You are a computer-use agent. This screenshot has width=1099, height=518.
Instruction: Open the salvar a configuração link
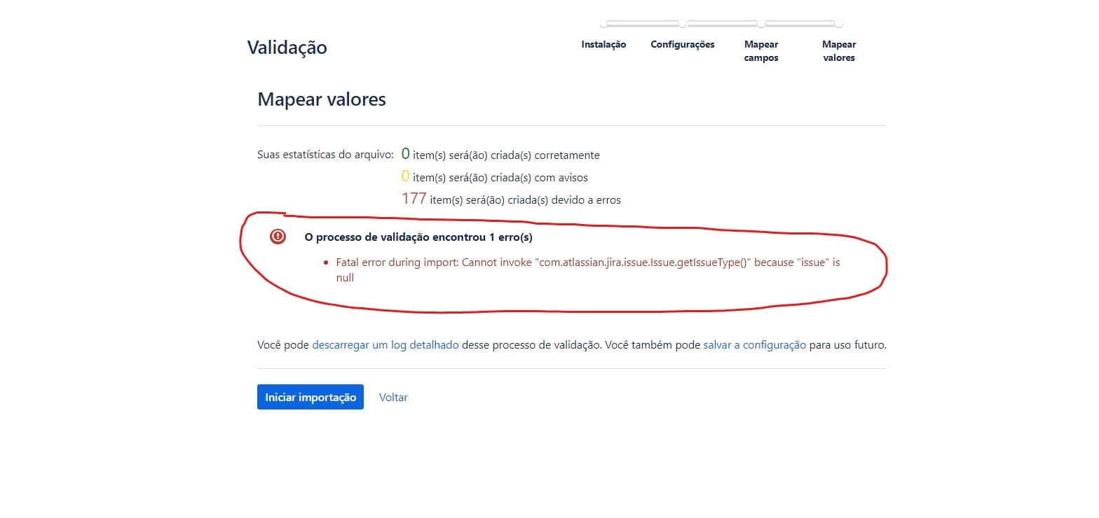[755, 345]
